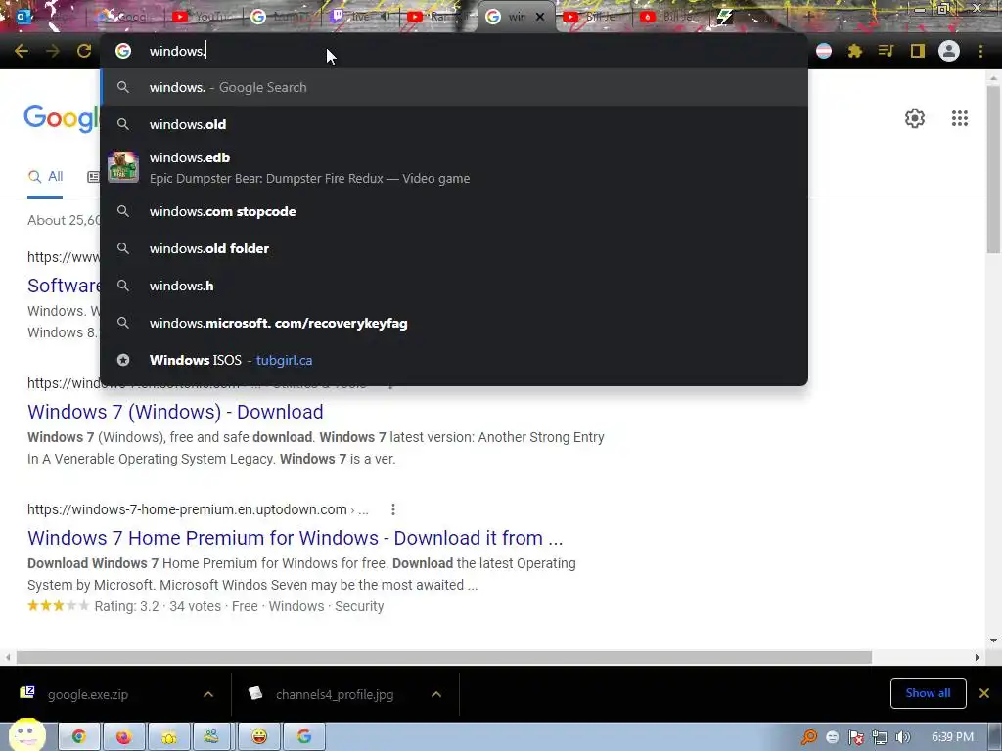Go back using the browser Back arrow

tap(22, 51)
